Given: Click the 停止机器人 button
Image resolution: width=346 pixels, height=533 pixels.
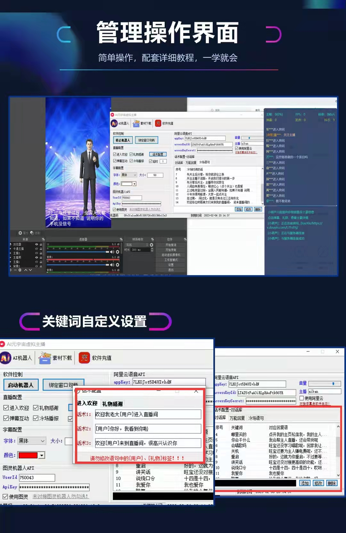Looking at the screenshot, I should pyautogui.click(x=123, y=140).
